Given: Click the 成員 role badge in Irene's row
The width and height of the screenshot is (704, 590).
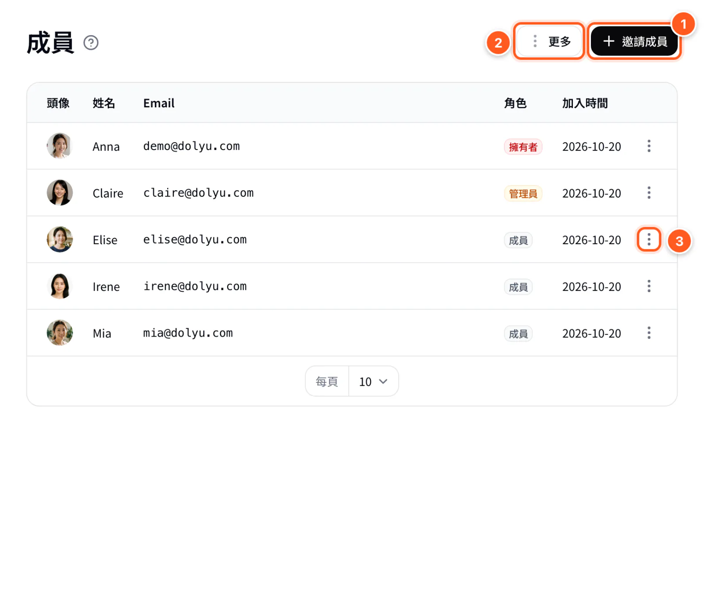Looking at the screenshot, I should click(x=518, y=287).
